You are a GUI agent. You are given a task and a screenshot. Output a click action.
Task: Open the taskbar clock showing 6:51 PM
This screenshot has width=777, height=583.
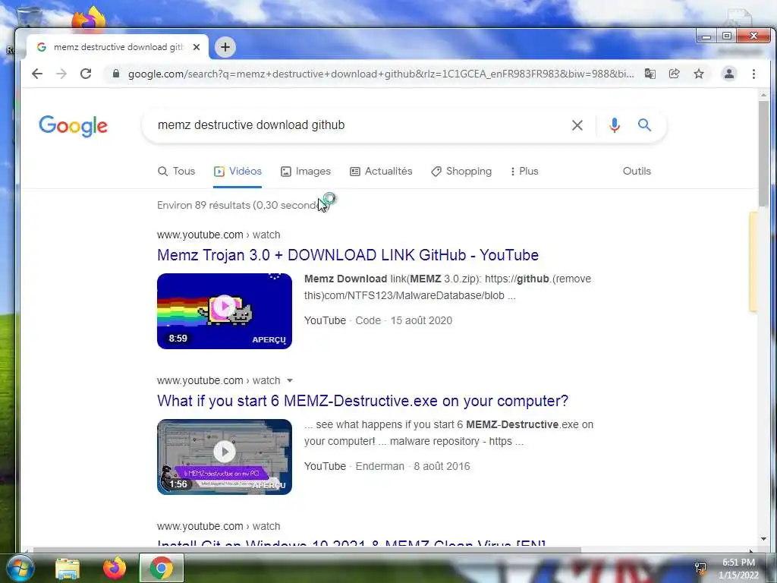click(x=738, y=569)
